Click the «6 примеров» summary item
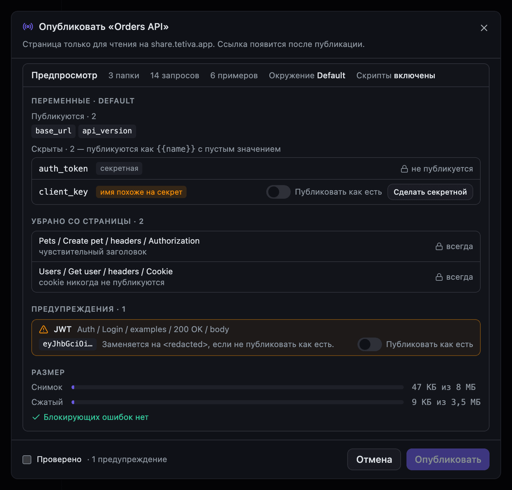Image resolution: width=512 pixels, height=490 pixels. [234, 76]
